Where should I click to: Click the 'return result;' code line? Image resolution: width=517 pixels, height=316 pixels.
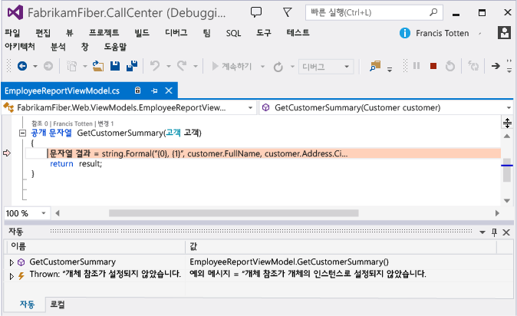[x=76, y=163]
